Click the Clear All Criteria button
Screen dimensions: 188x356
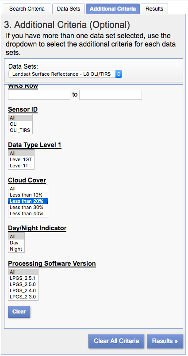pyautogui.click(x=116, y=341)
